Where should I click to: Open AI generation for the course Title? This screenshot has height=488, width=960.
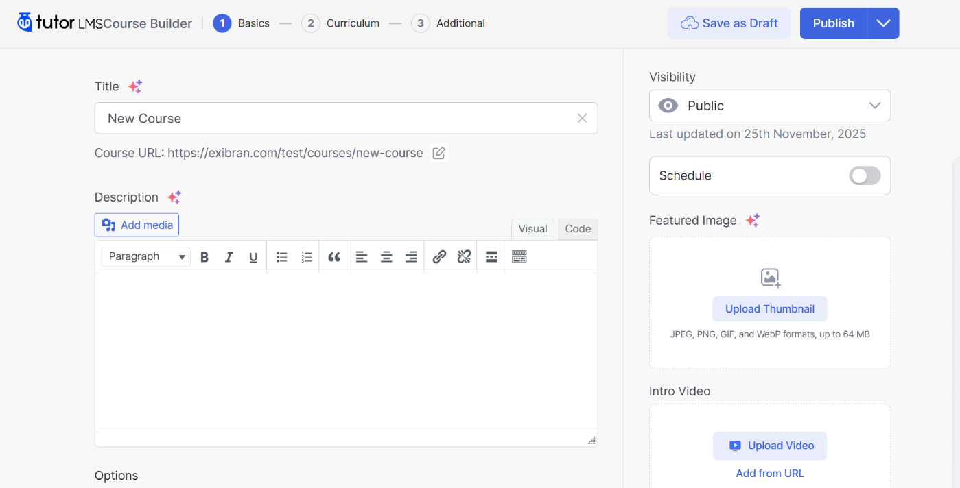134,85
